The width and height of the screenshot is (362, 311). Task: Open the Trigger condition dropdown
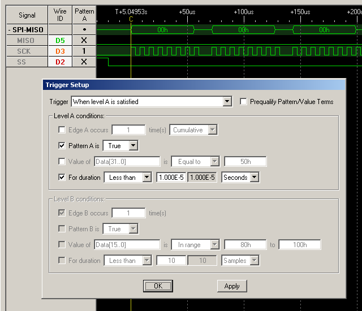tap(227, 102)
